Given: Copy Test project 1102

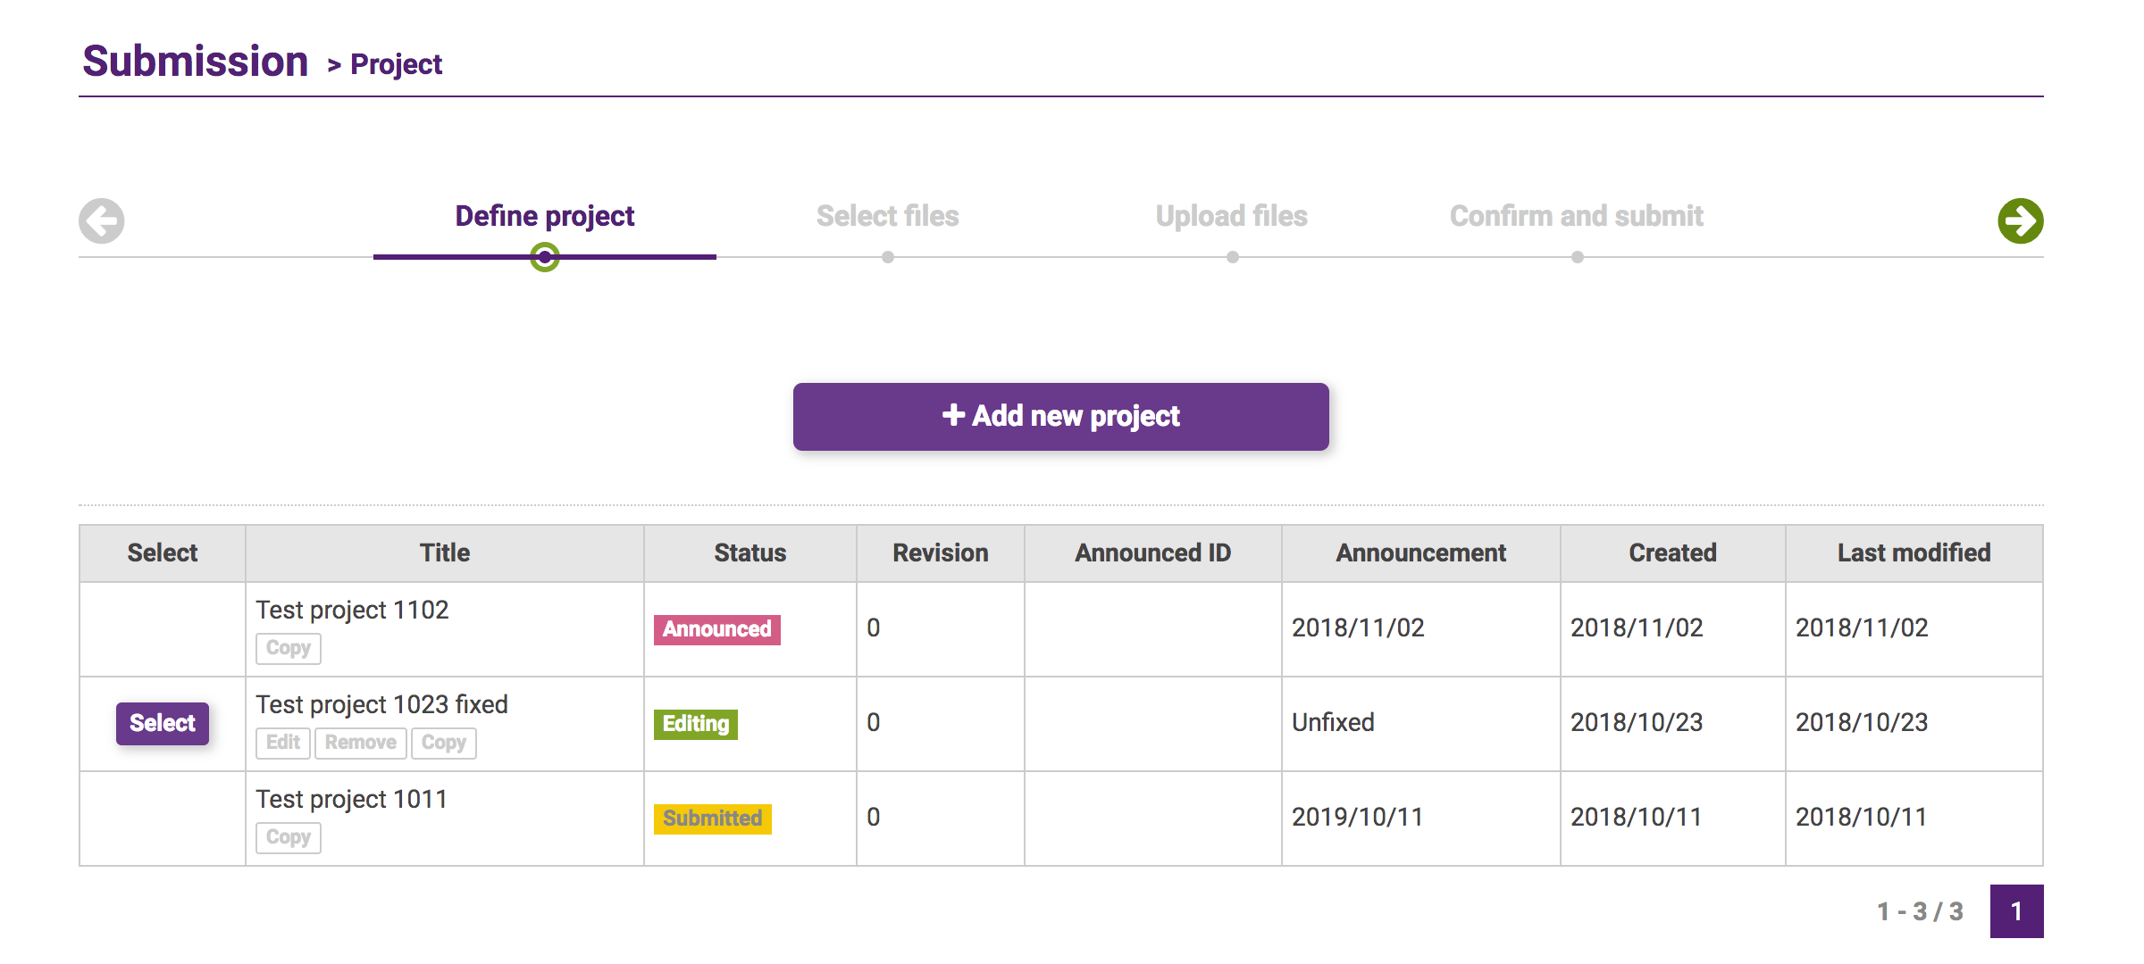Looking at the screenshot, I should [x=288, y=648].
